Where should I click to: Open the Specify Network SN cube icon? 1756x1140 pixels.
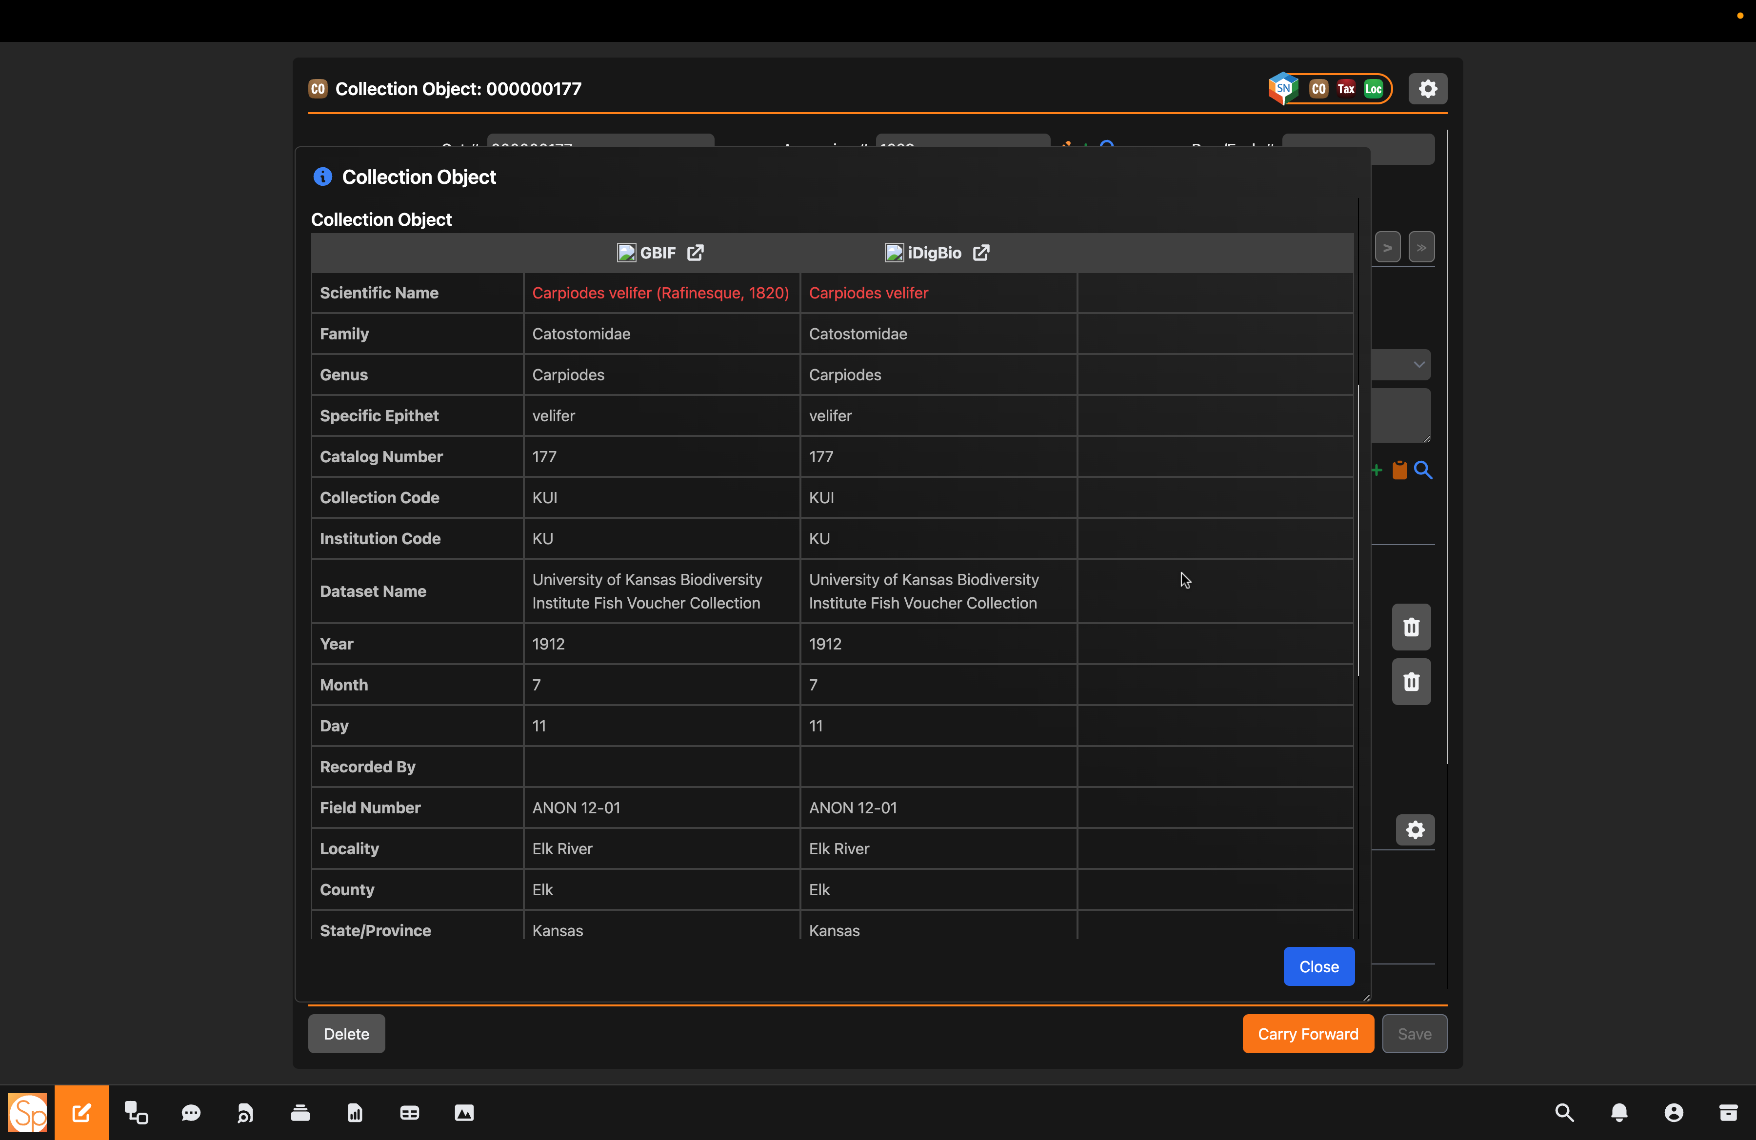click(x=1283, y=88)
